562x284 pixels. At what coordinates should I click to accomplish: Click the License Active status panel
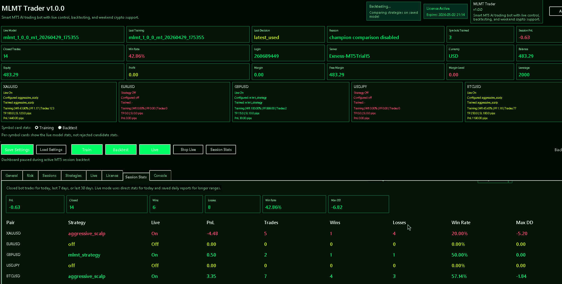click(445, 11)
